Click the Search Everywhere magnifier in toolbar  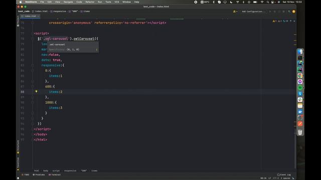pyautogui.click(x=289, y=11)
